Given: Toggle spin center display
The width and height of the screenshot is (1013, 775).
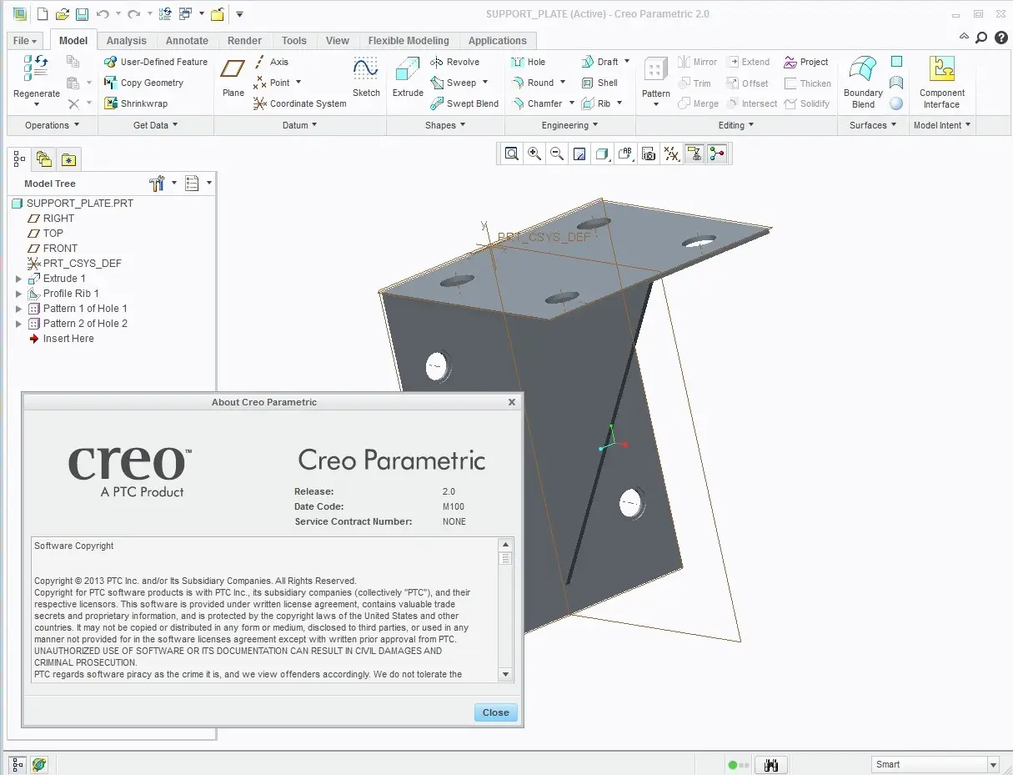Looking at the screenshot, I should [716, 153].
